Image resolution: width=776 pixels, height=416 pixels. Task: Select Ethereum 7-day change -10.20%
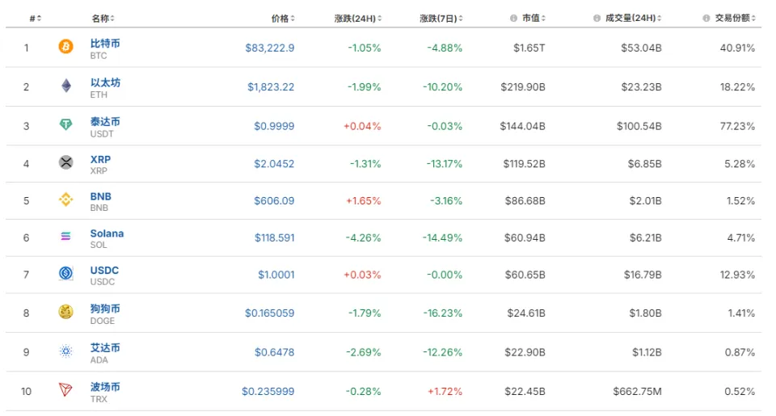tap(442, 87)
